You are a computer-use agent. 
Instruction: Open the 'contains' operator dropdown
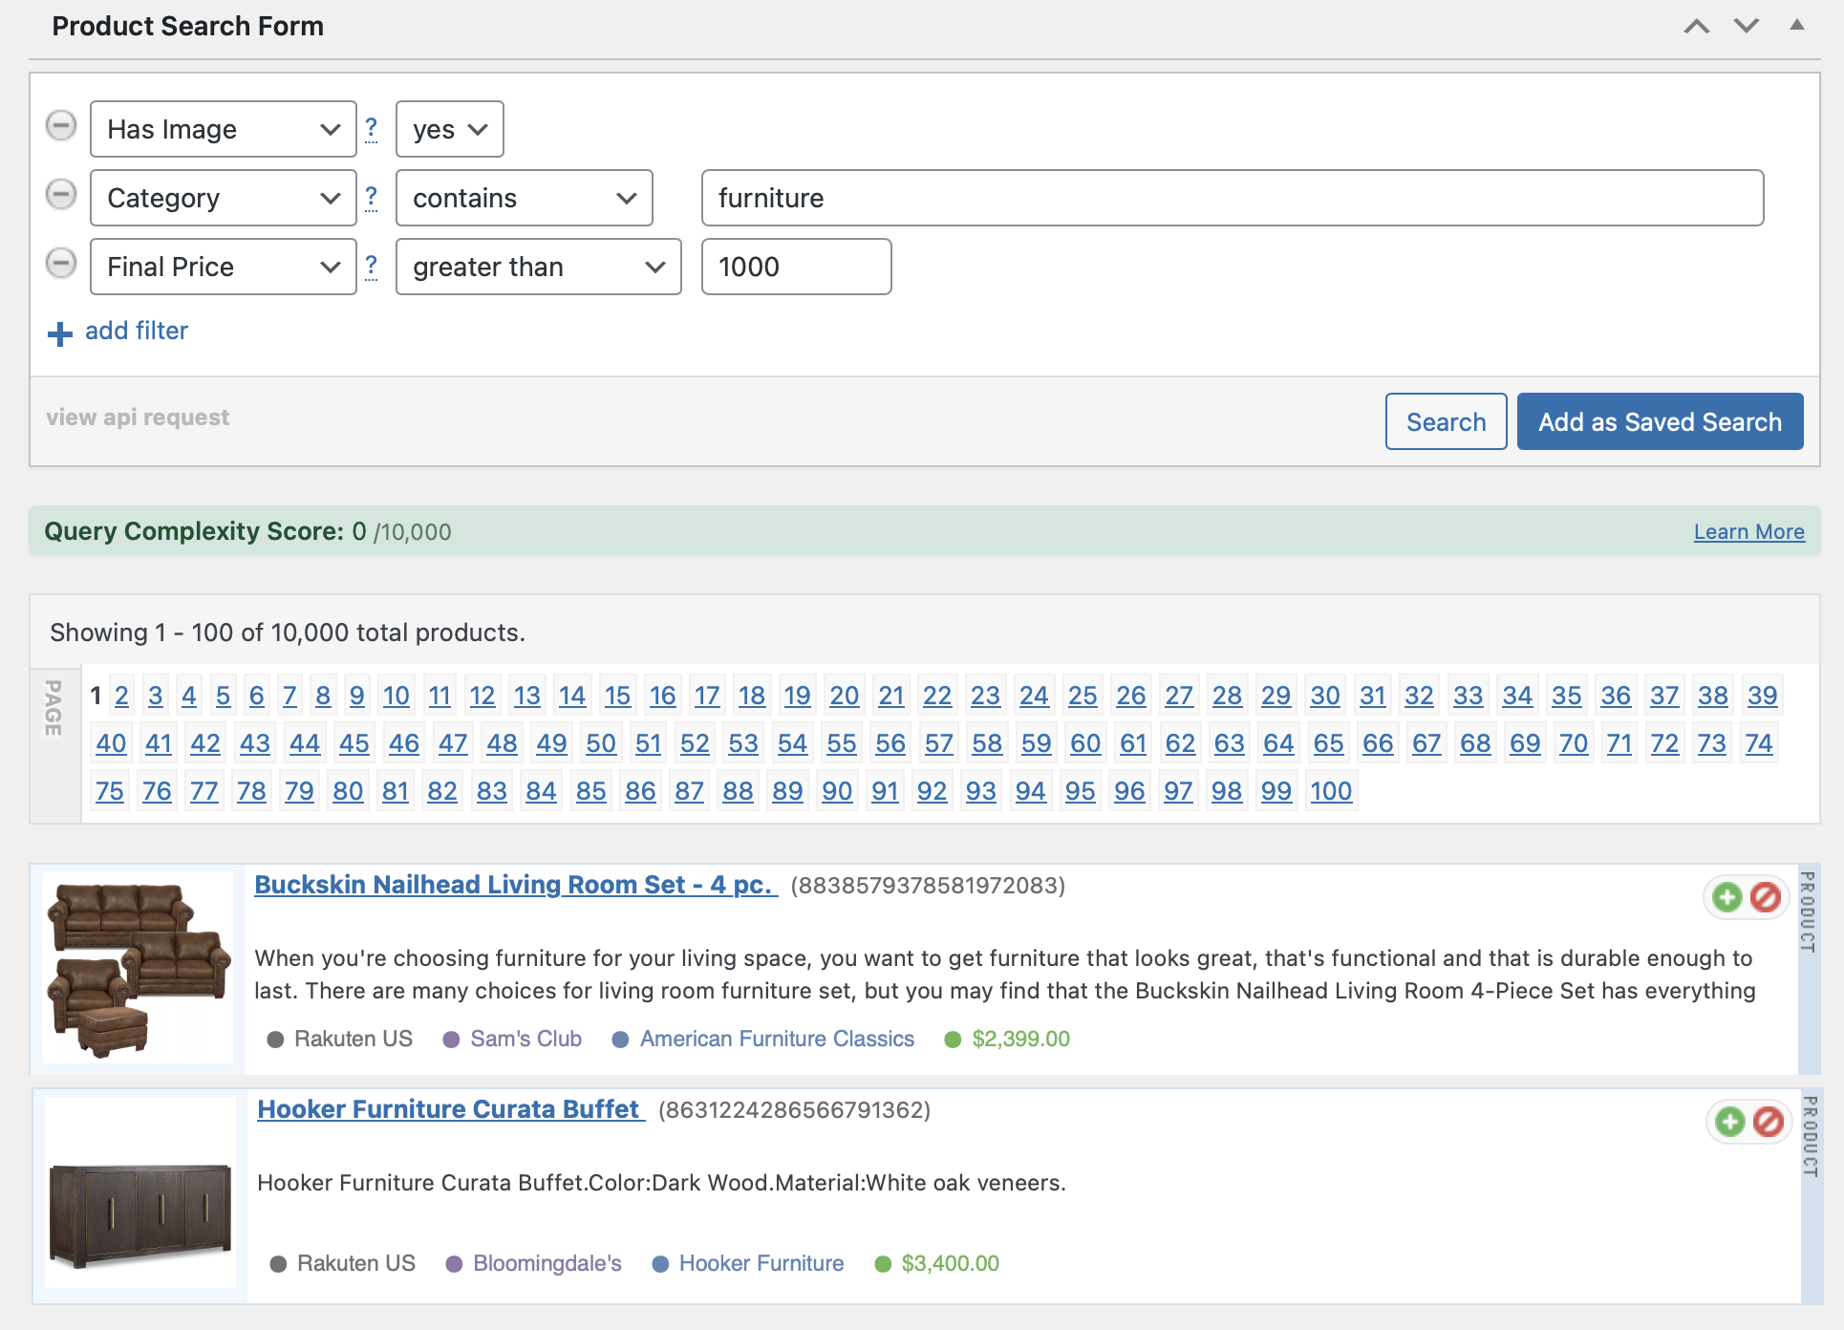point(524,198)
